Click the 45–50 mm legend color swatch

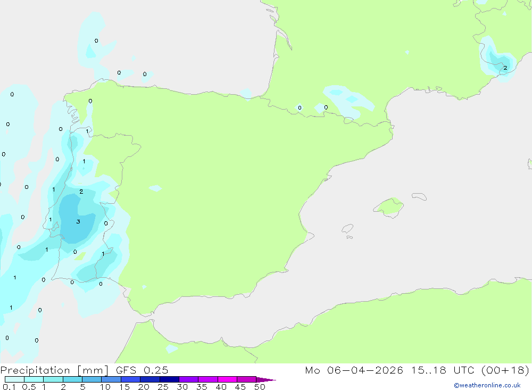click(247, 379)
